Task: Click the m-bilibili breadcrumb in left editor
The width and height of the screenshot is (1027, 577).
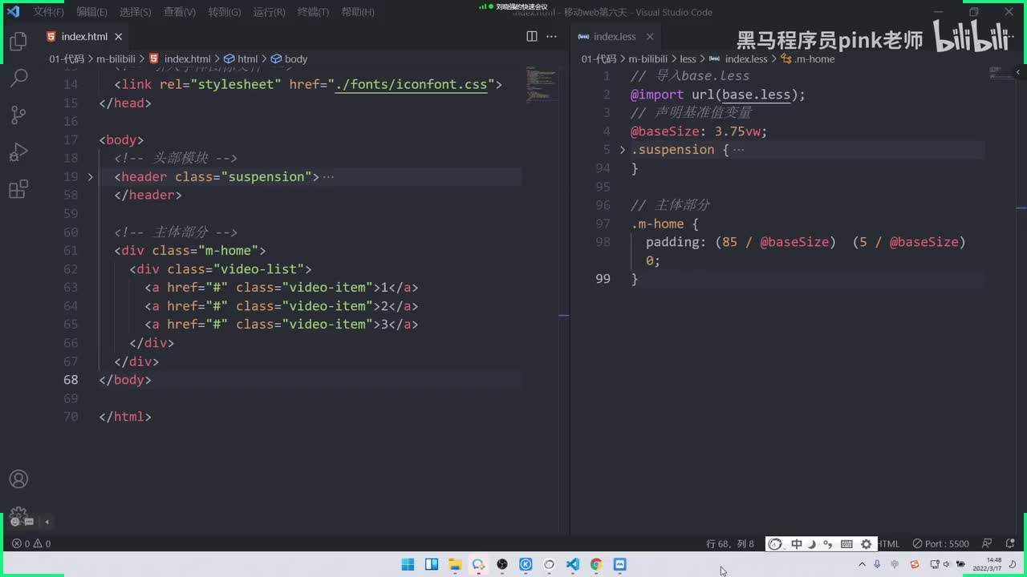Action: (x=116, y=59)
